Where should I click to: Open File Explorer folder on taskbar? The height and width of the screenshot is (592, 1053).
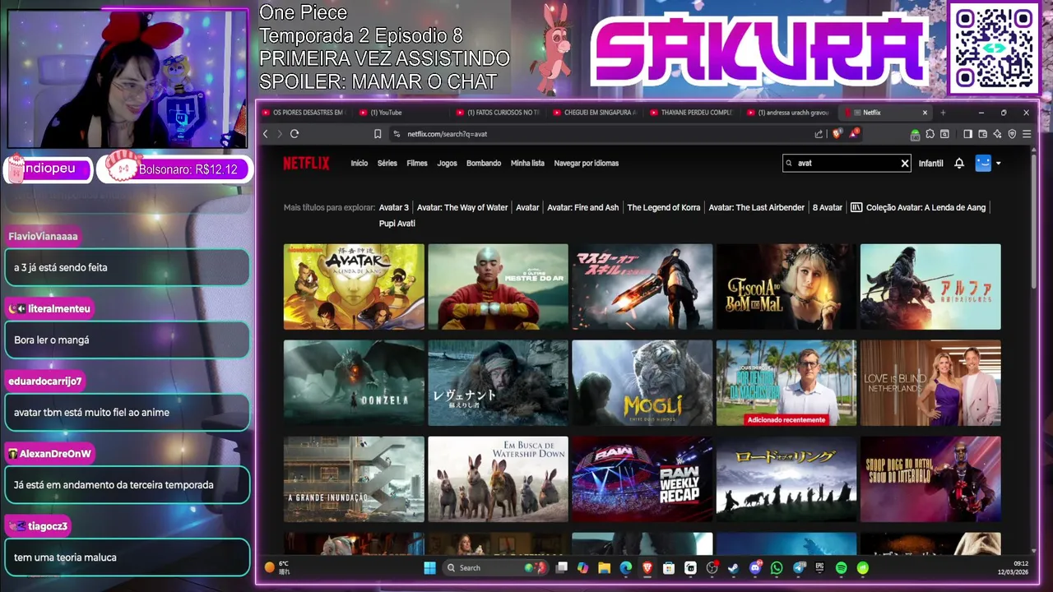coord(604,567)
